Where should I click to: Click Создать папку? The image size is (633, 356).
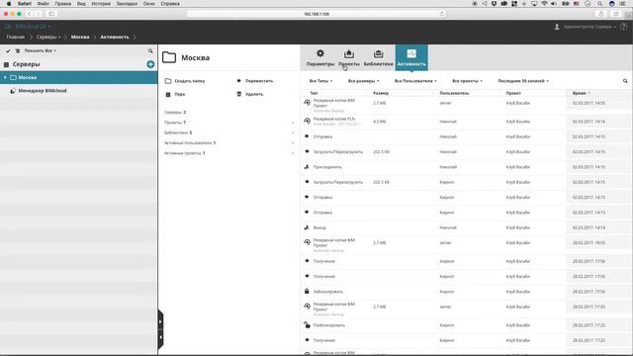[x=185, y=81]
